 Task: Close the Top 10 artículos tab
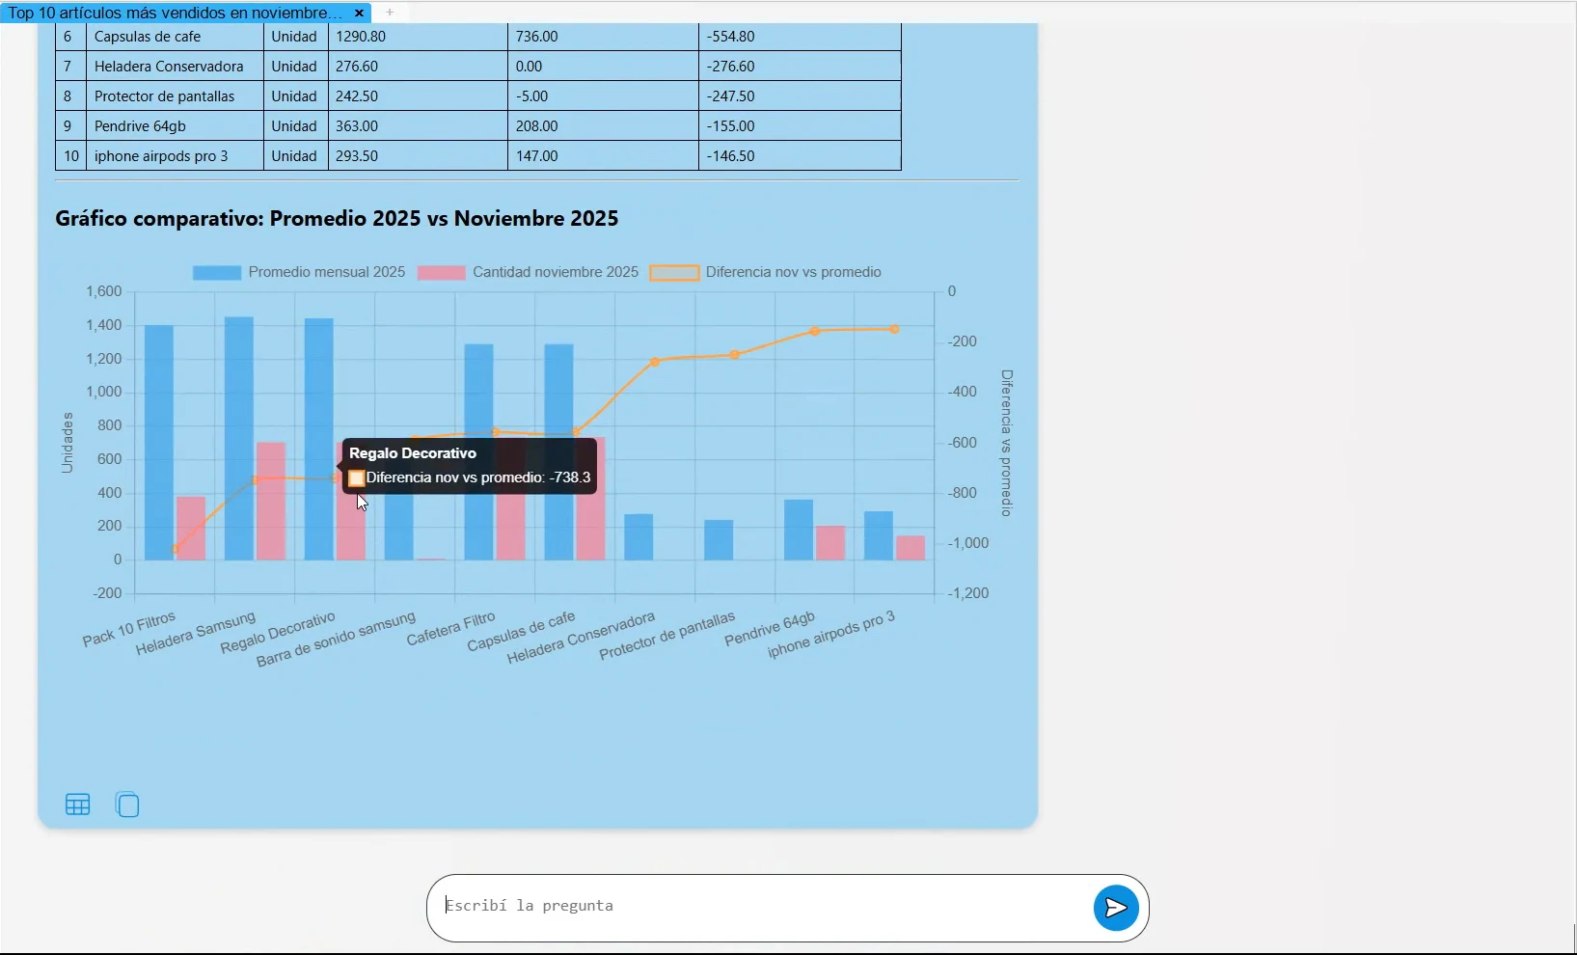point(359,13)
